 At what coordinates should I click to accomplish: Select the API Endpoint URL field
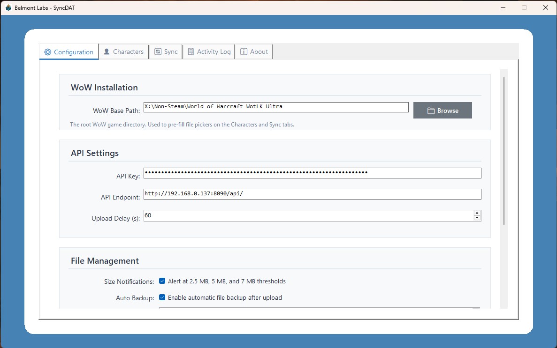(312, 194)
